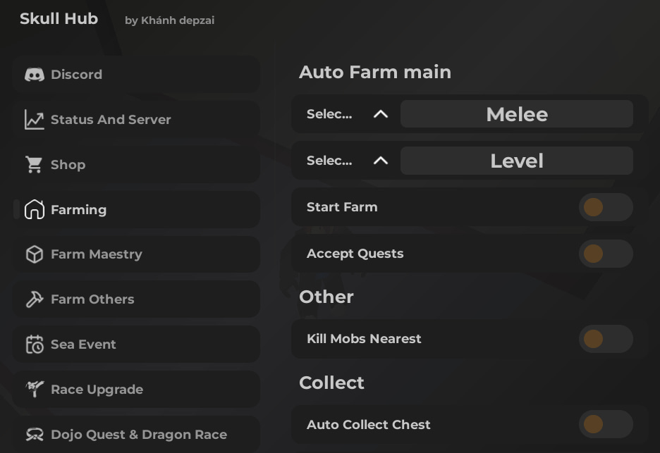Screen dimensions: 660x453
Task: Open the Shop tab
Action: pos(136,164)
